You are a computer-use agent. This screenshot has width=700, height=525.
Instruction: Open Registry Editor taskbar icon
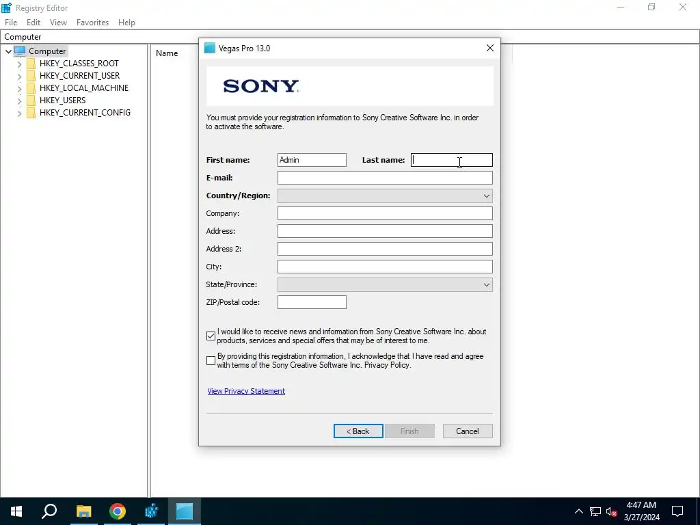[151, 511]
